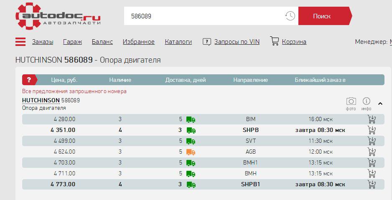The height and width of the screenshot is (200, 392).
Task: Select price 4 711.00
Action: point(64,174)
